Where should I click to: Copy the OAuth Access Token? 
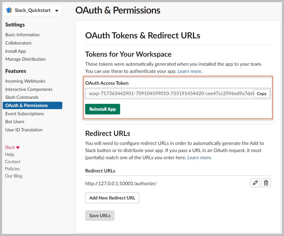(x=262, y=93)
